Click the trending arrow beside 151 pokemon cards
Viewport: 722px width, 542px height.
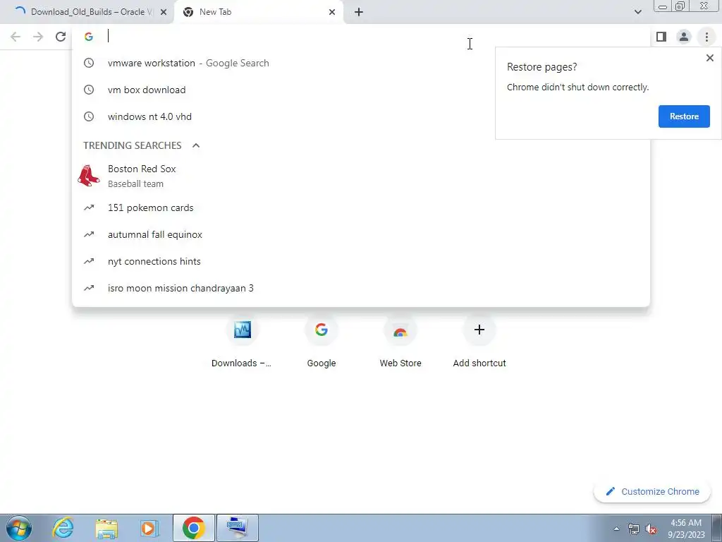tap(89, 208)
